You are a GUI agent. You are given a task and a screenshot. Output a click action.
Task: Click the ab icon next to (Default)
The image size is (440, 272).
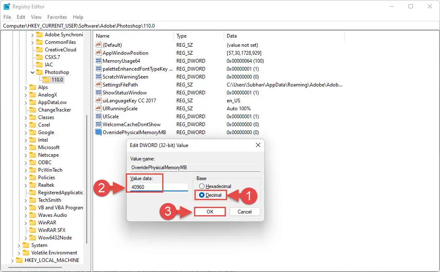98,45
